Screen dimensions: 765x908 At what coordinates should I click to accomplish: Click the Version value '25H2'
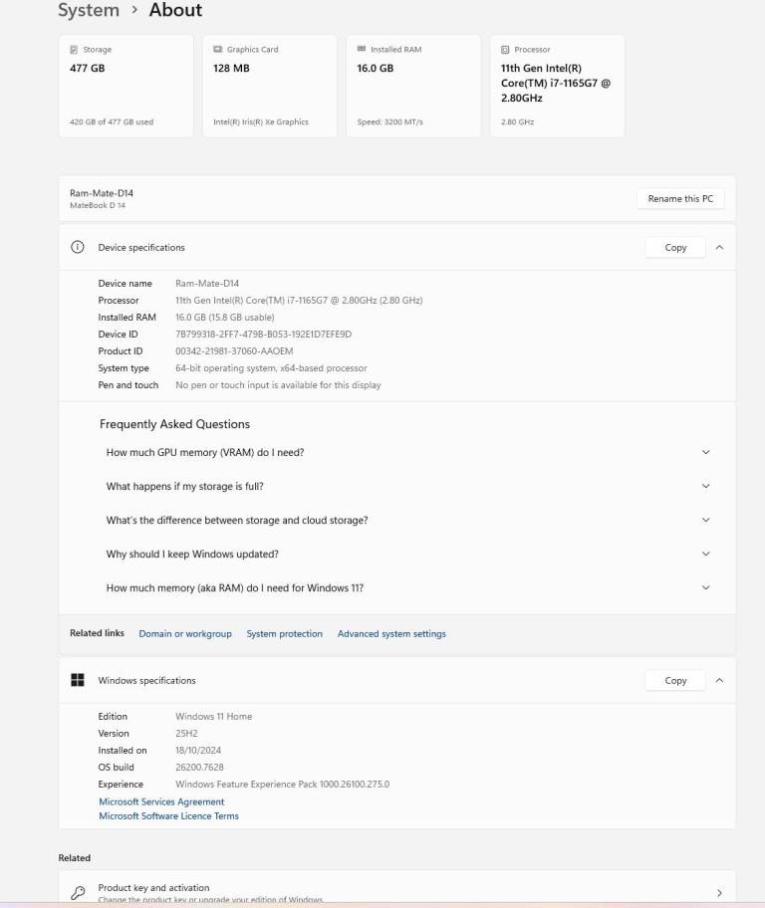(x=186, y=733)
